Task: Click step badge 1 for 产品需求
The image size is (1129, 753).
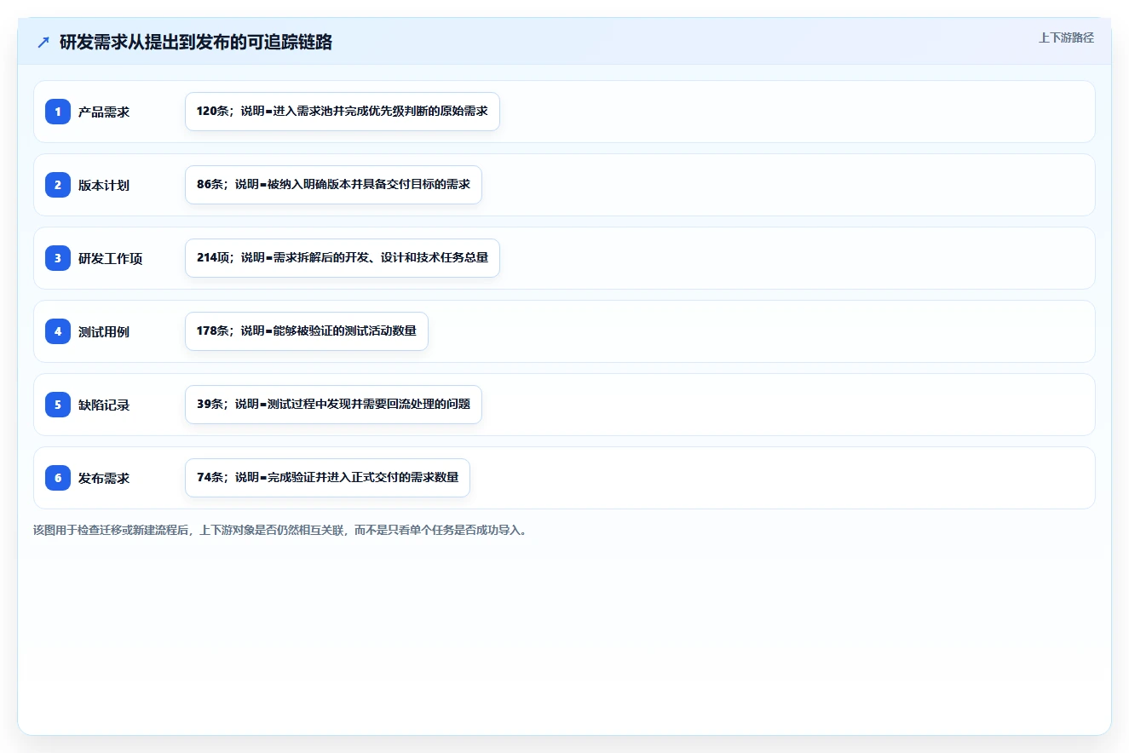Action: pyautogui.click(x=58, y=112)
